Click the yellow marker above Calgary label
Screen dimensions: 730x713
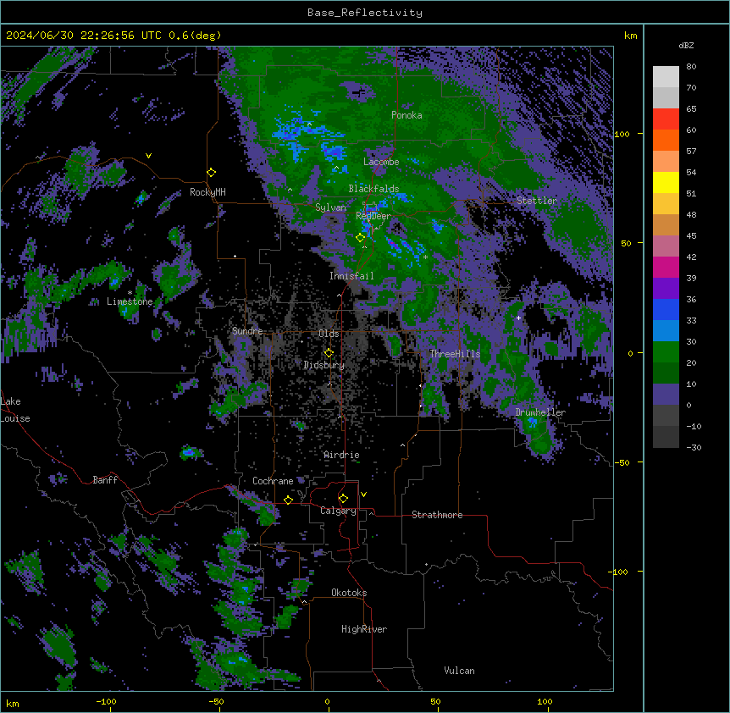tap(343, 499)
